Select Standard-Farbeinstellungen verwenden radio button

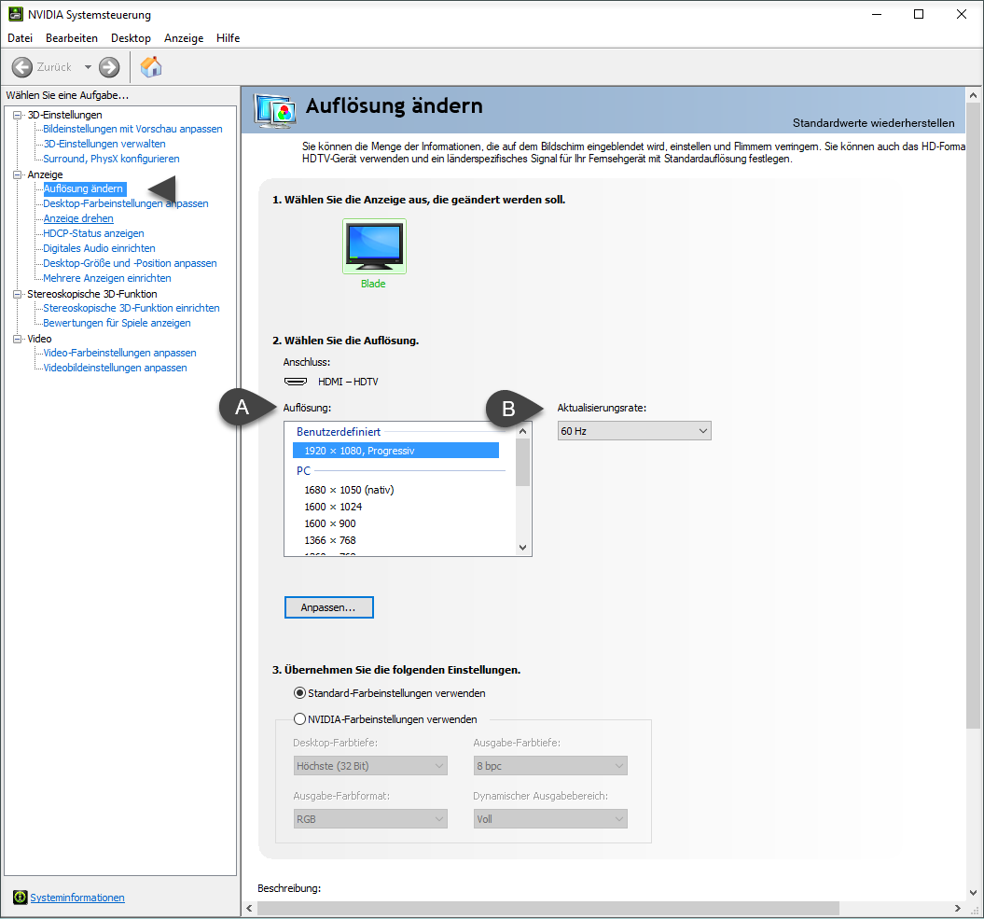pos(300,693)
